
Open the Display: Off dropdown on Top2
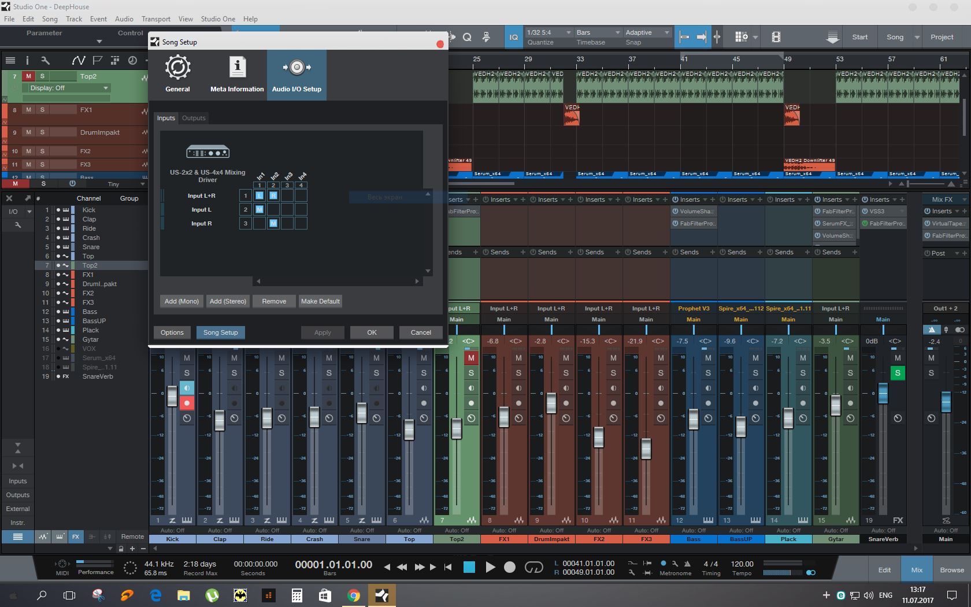pos(69,88)
